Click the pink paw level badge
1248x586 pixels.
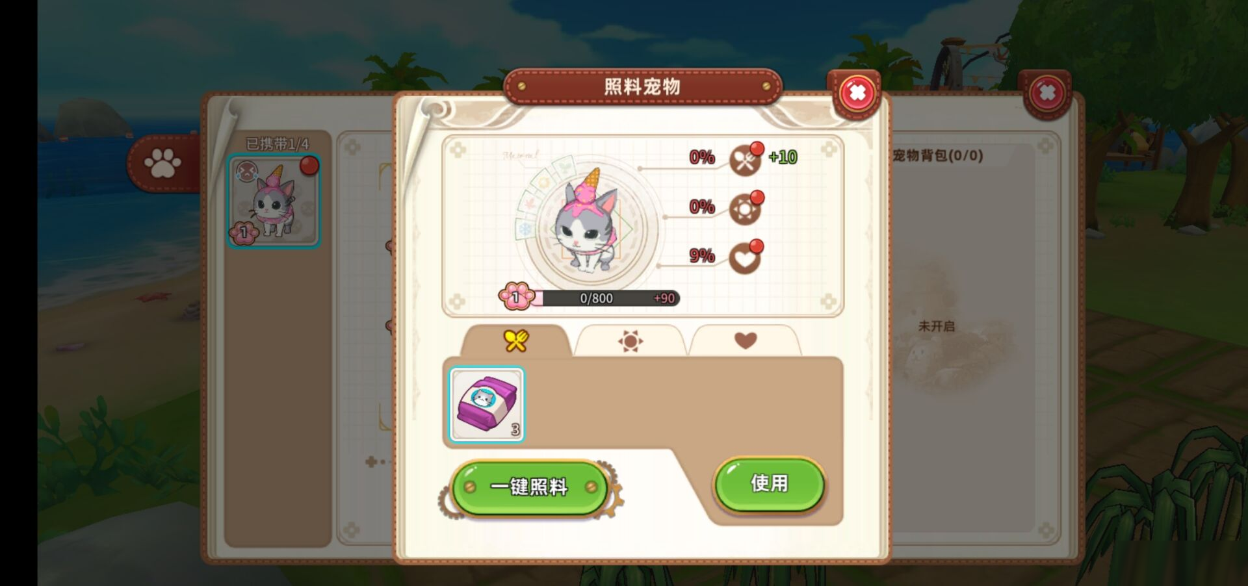(x=516, y=296)
